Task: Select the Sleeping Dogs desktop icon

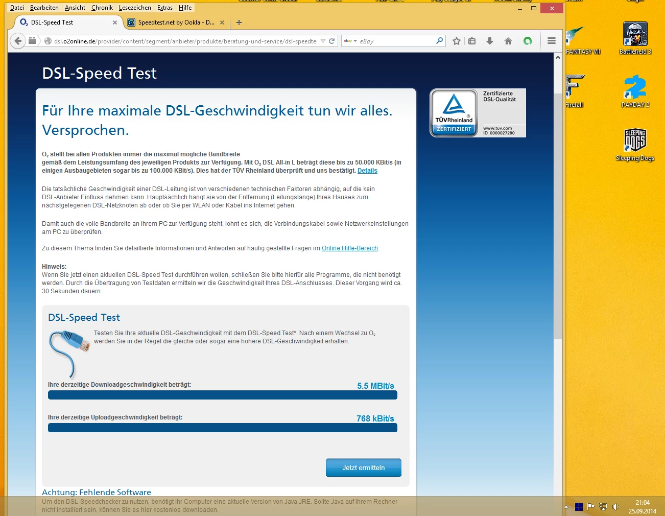Action: (x=635, y=145)
